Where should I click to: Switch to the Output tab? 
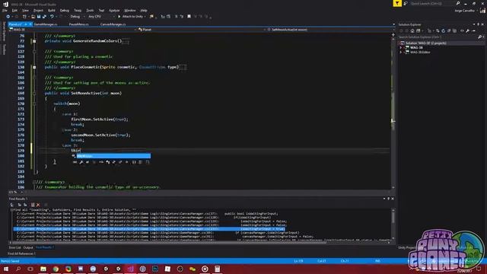point(28,247)
